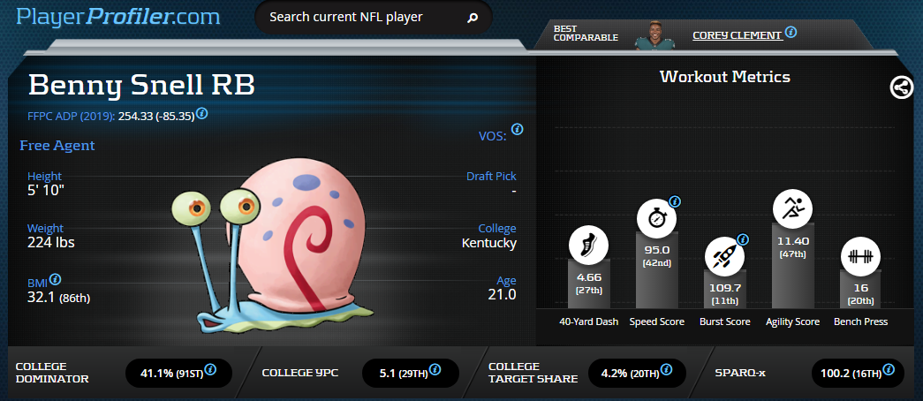Click info icon beside FFPC ADP value
This screenshot has height=401, width=923.
tap(202, 114)
